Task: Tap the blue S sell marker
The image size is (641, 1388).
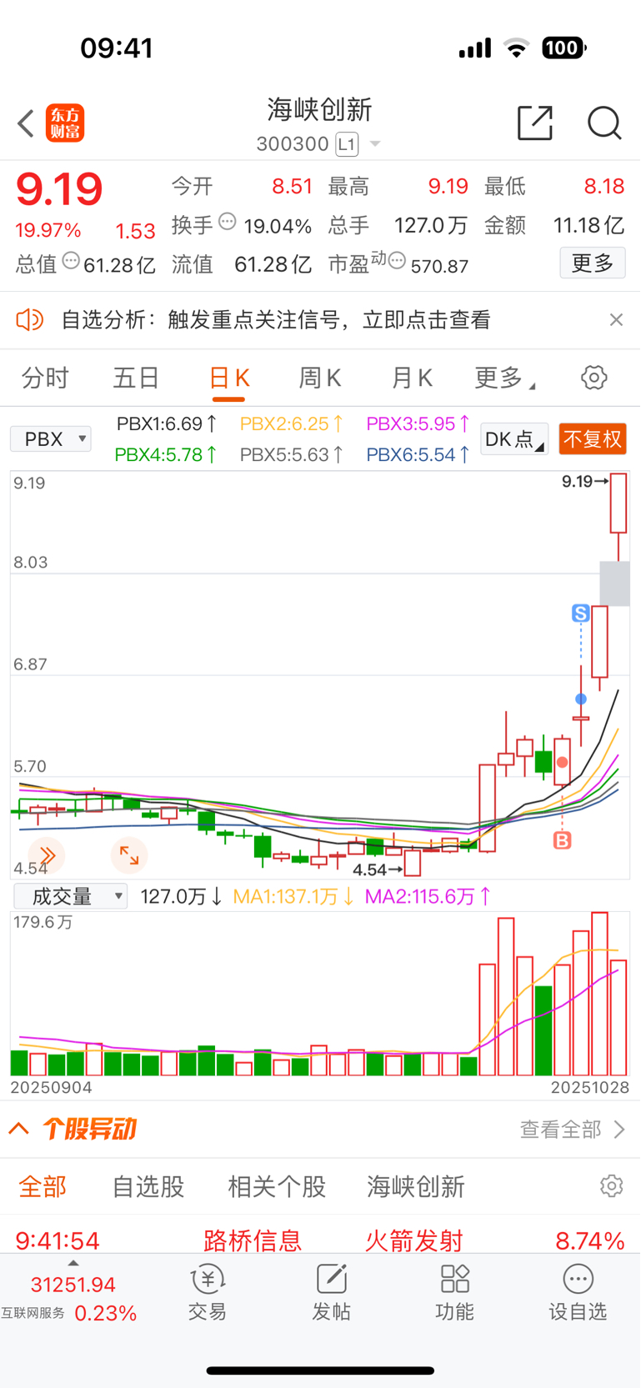Action: [581, 614]
